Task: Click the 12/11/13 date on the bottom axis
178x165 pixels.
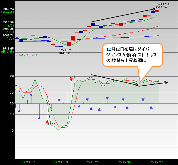Action: [x=61, y=162]
